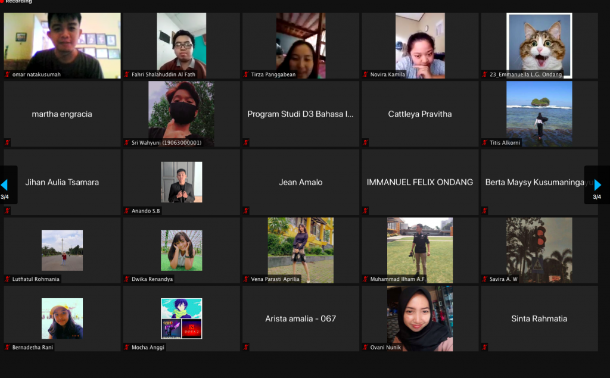This screenshot has width=610, height=378.
Task: Click Vena Parasti Aprilia's profile photo
Action: pyautogui.click(x=301, y=250)
